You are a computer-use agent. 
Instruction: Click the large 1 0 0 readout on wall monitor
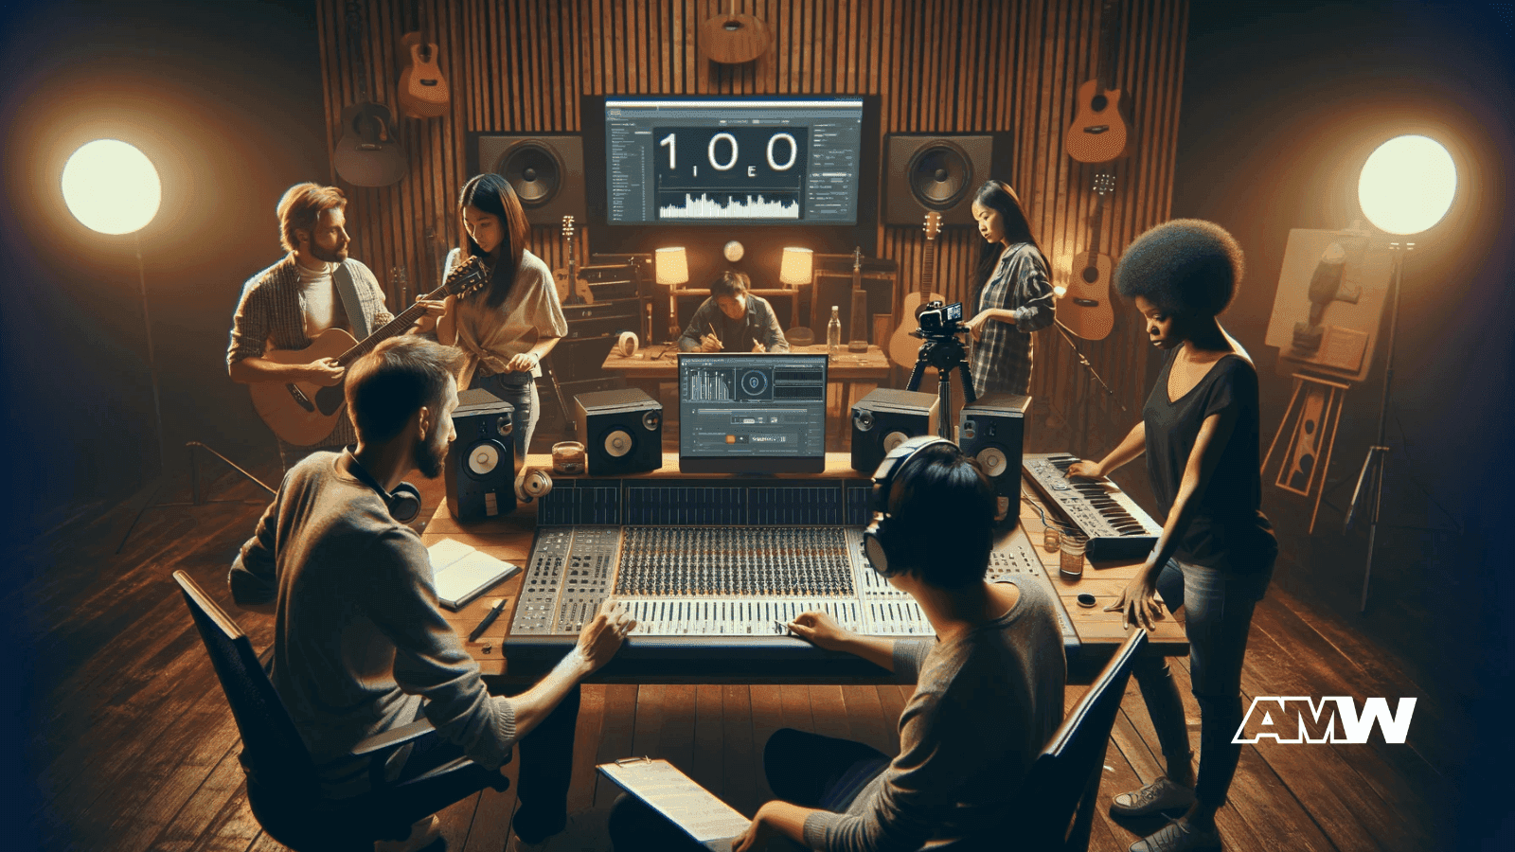coord(729,152)
